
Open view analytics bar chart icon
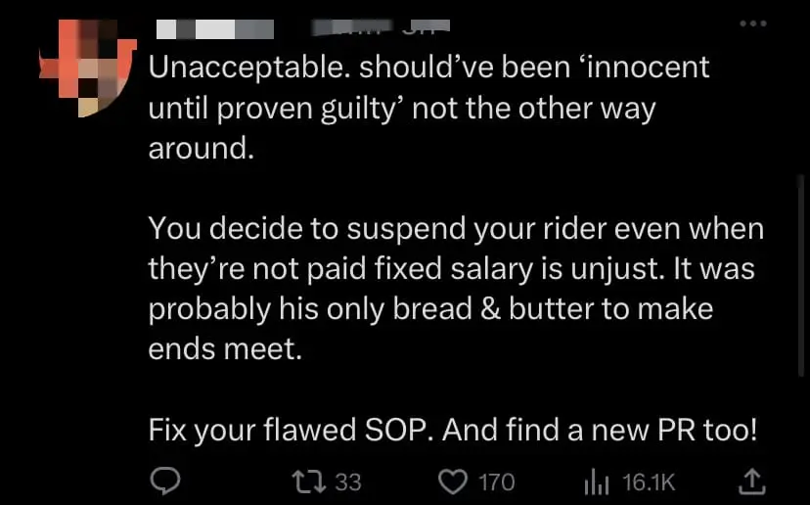coord(597,481)
